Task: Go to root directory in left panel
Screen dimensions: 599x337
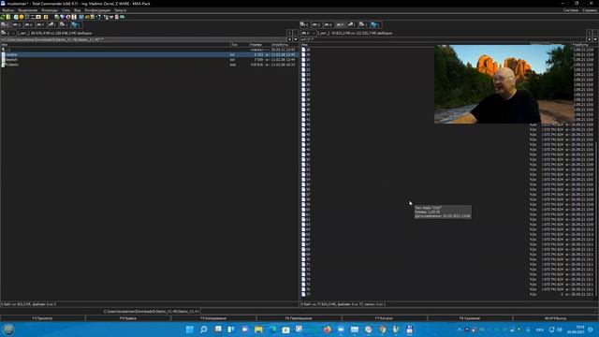Action: point(289,34)
